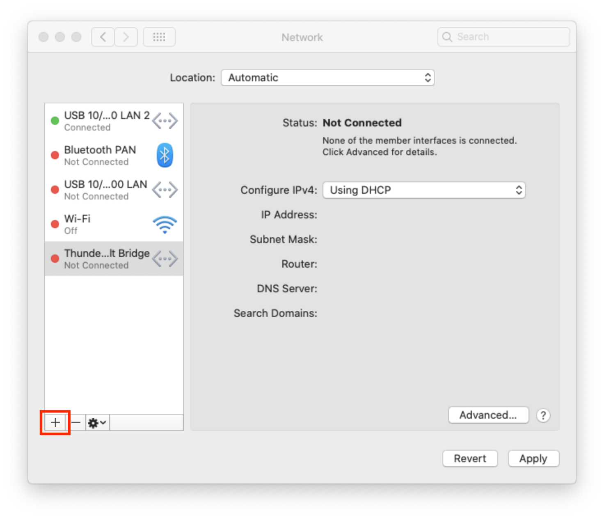Viewport: 604px width, 518px height.
Task: Click the Bluetooth icon in service list
Action: (x=165, y=155)
